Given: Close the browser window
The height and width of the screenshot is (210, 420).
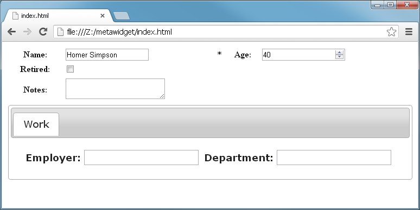Looking at the screenshot, I should 407,5.
